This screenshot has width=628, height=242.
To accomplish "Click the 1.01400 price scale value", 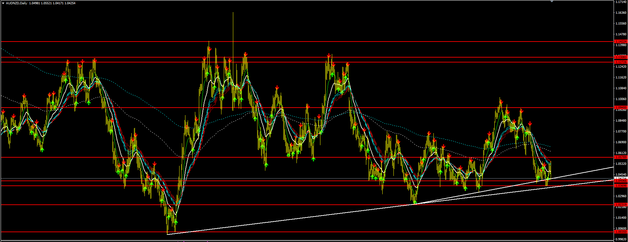I will 621,218.
